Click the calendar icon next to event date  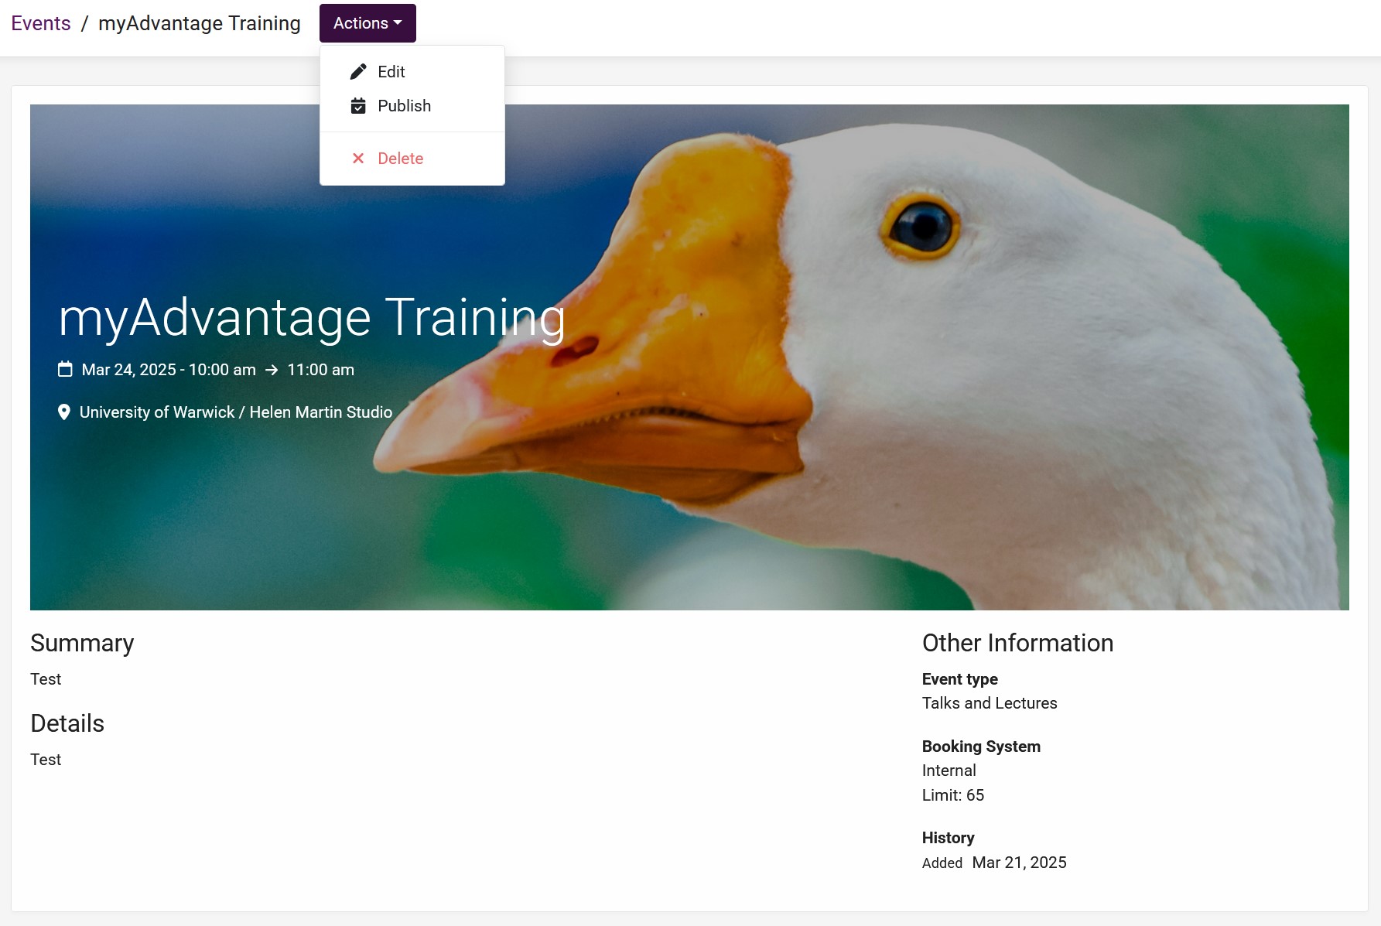click(66, 370)
